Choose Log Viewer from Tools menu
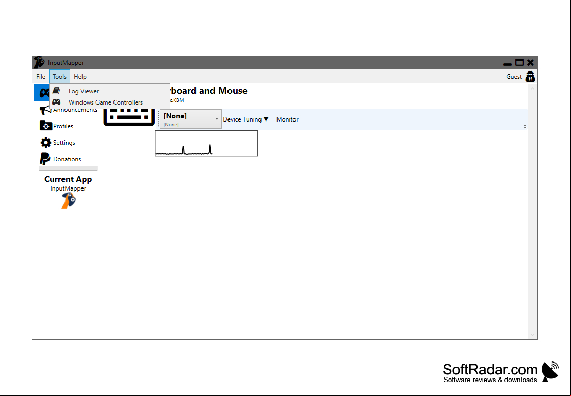Screen dimensions: 571x396 tap(109, 91)
